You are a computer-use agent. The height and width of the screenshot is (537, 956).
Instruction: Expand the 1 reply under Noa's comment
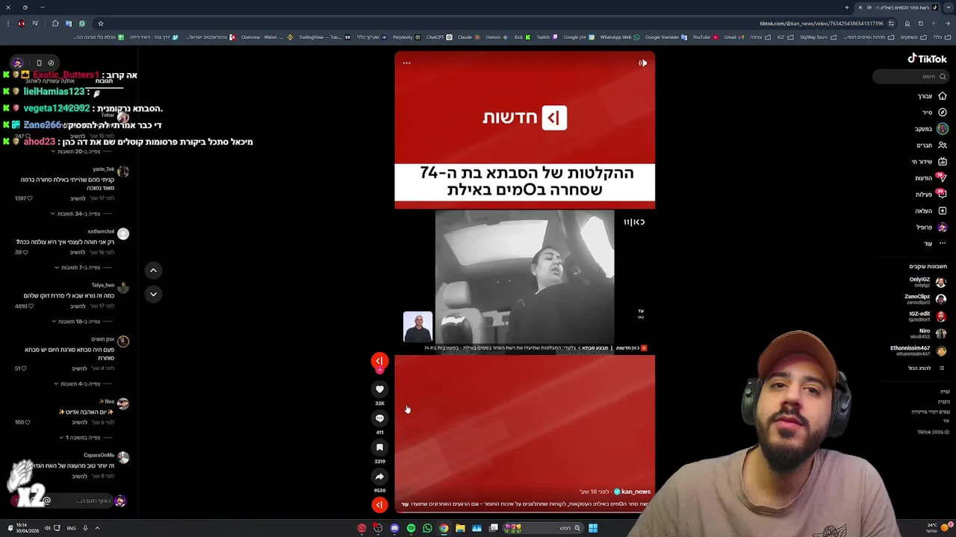click(x=84, y=438)
